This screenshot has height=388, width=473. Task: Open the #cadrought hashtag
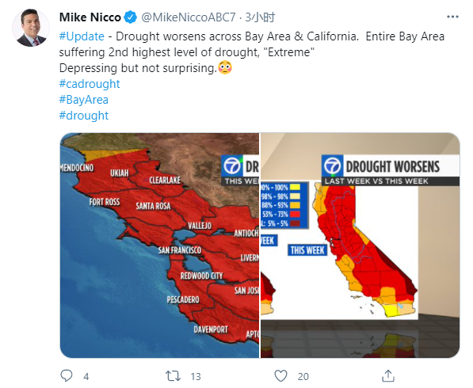[90, 84]
